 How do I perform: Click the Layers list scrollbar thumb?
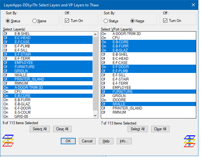(95, 74)
